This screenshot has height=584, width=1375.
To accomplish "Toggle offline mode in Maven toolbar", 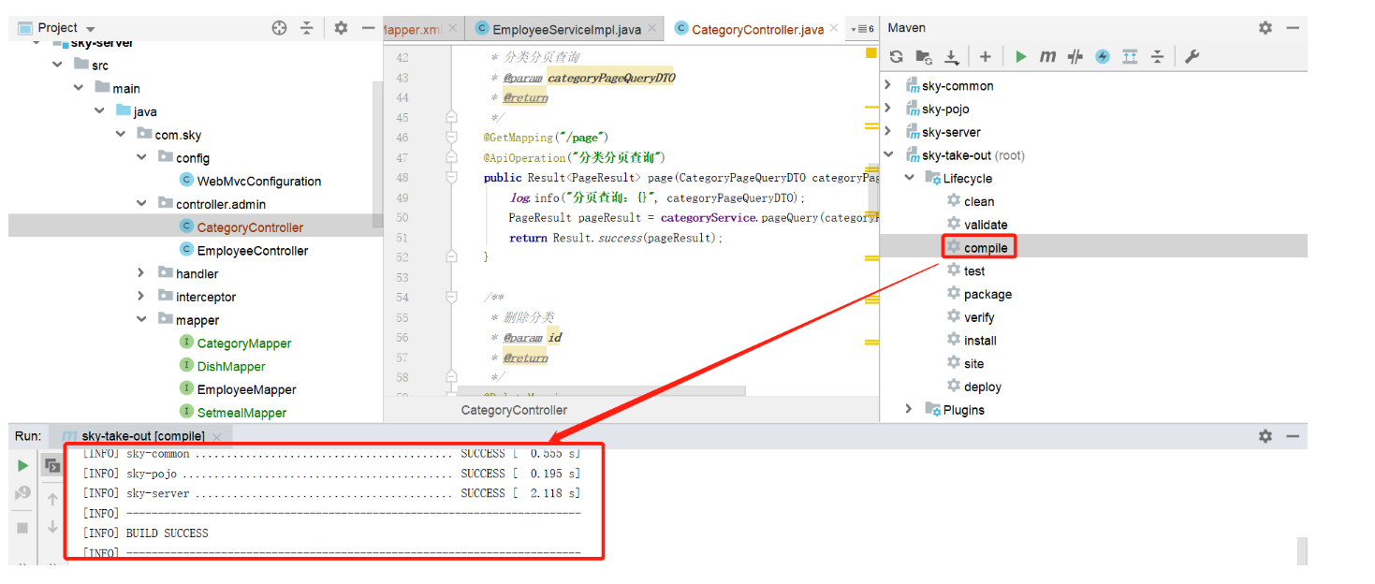I will coord(1075,57).
